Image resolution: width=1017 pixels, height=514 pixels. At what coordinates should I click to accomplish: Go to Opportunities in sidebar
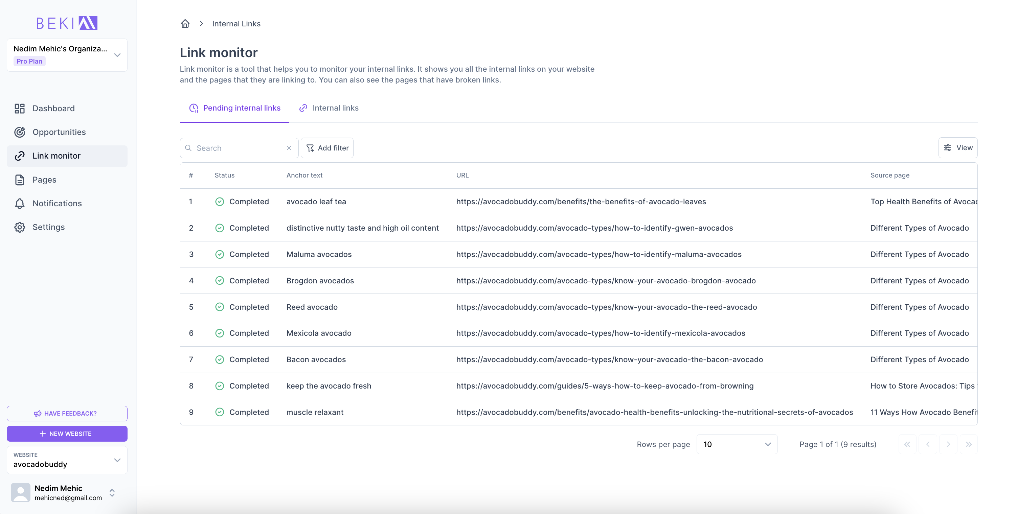point(59,132)
